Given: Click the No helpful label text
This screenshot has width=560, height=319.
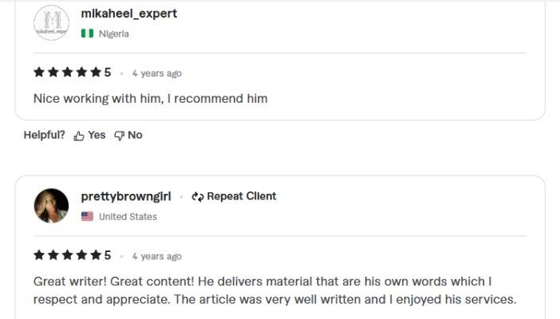Looking at the screenshot, I should 135,136.
